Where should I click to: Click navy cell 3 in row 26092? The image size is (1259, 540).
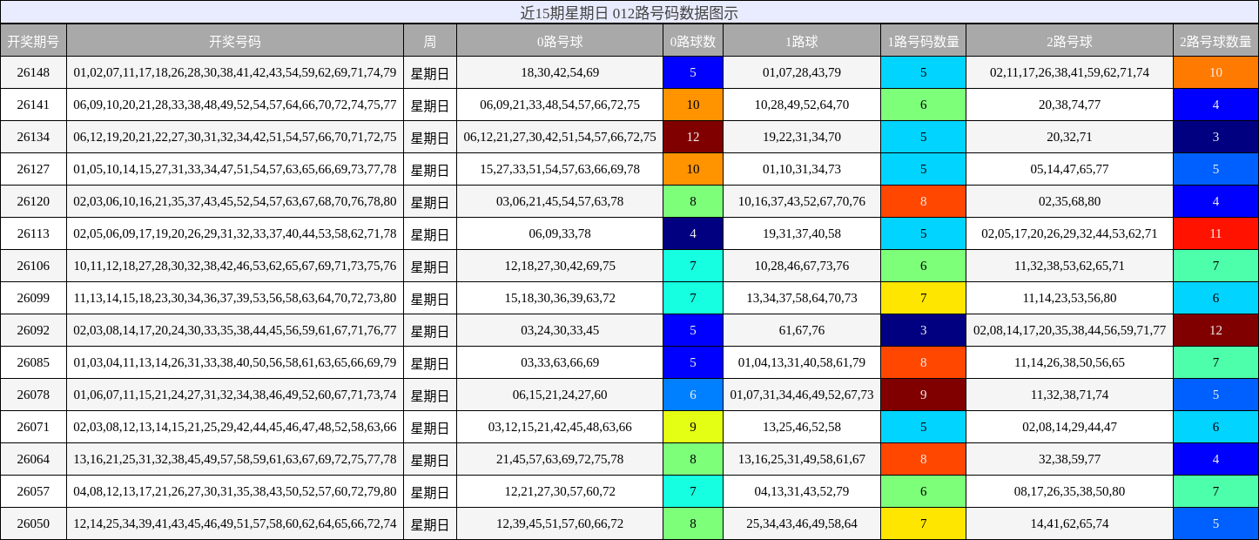coord(924,330)
